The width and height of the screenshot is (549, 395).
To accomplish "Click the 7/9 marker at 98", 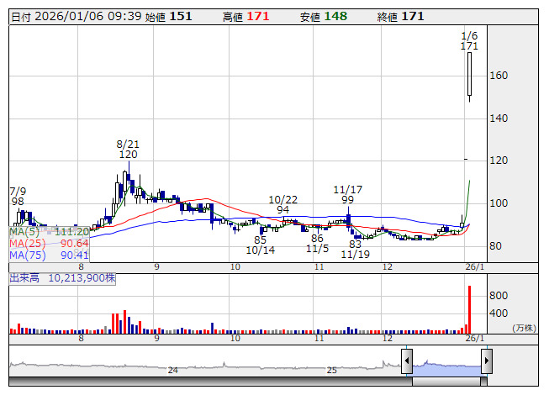I will 18,197.
